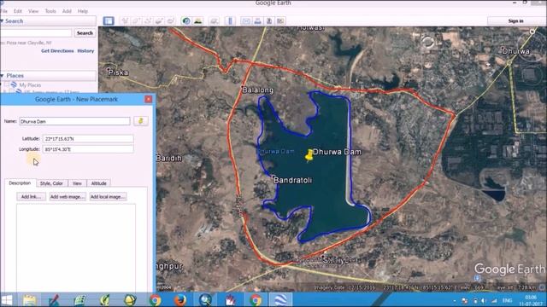The height and width of the screenshot is (307, 547).
Task: Click the Save Image toolbar icon
Action: pyautogui.click(x=269, y=20)
